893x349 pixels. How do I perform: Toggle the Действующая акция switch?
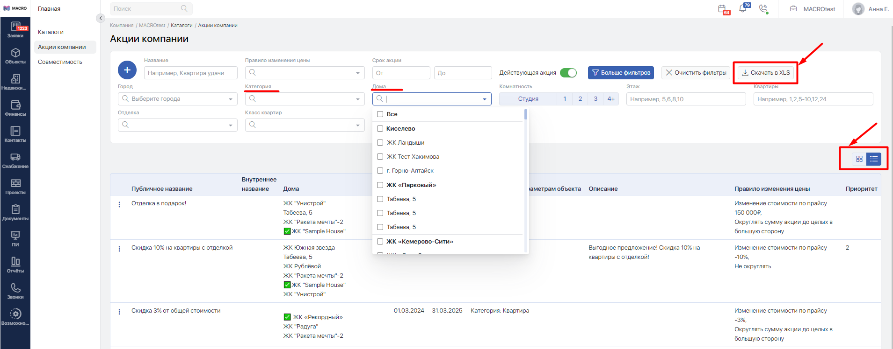568,73
